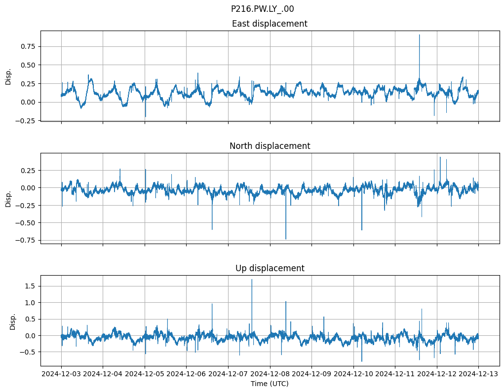Click the highest peak in Up displacement plot
The image size is (504, 392).
click(252, 280)
